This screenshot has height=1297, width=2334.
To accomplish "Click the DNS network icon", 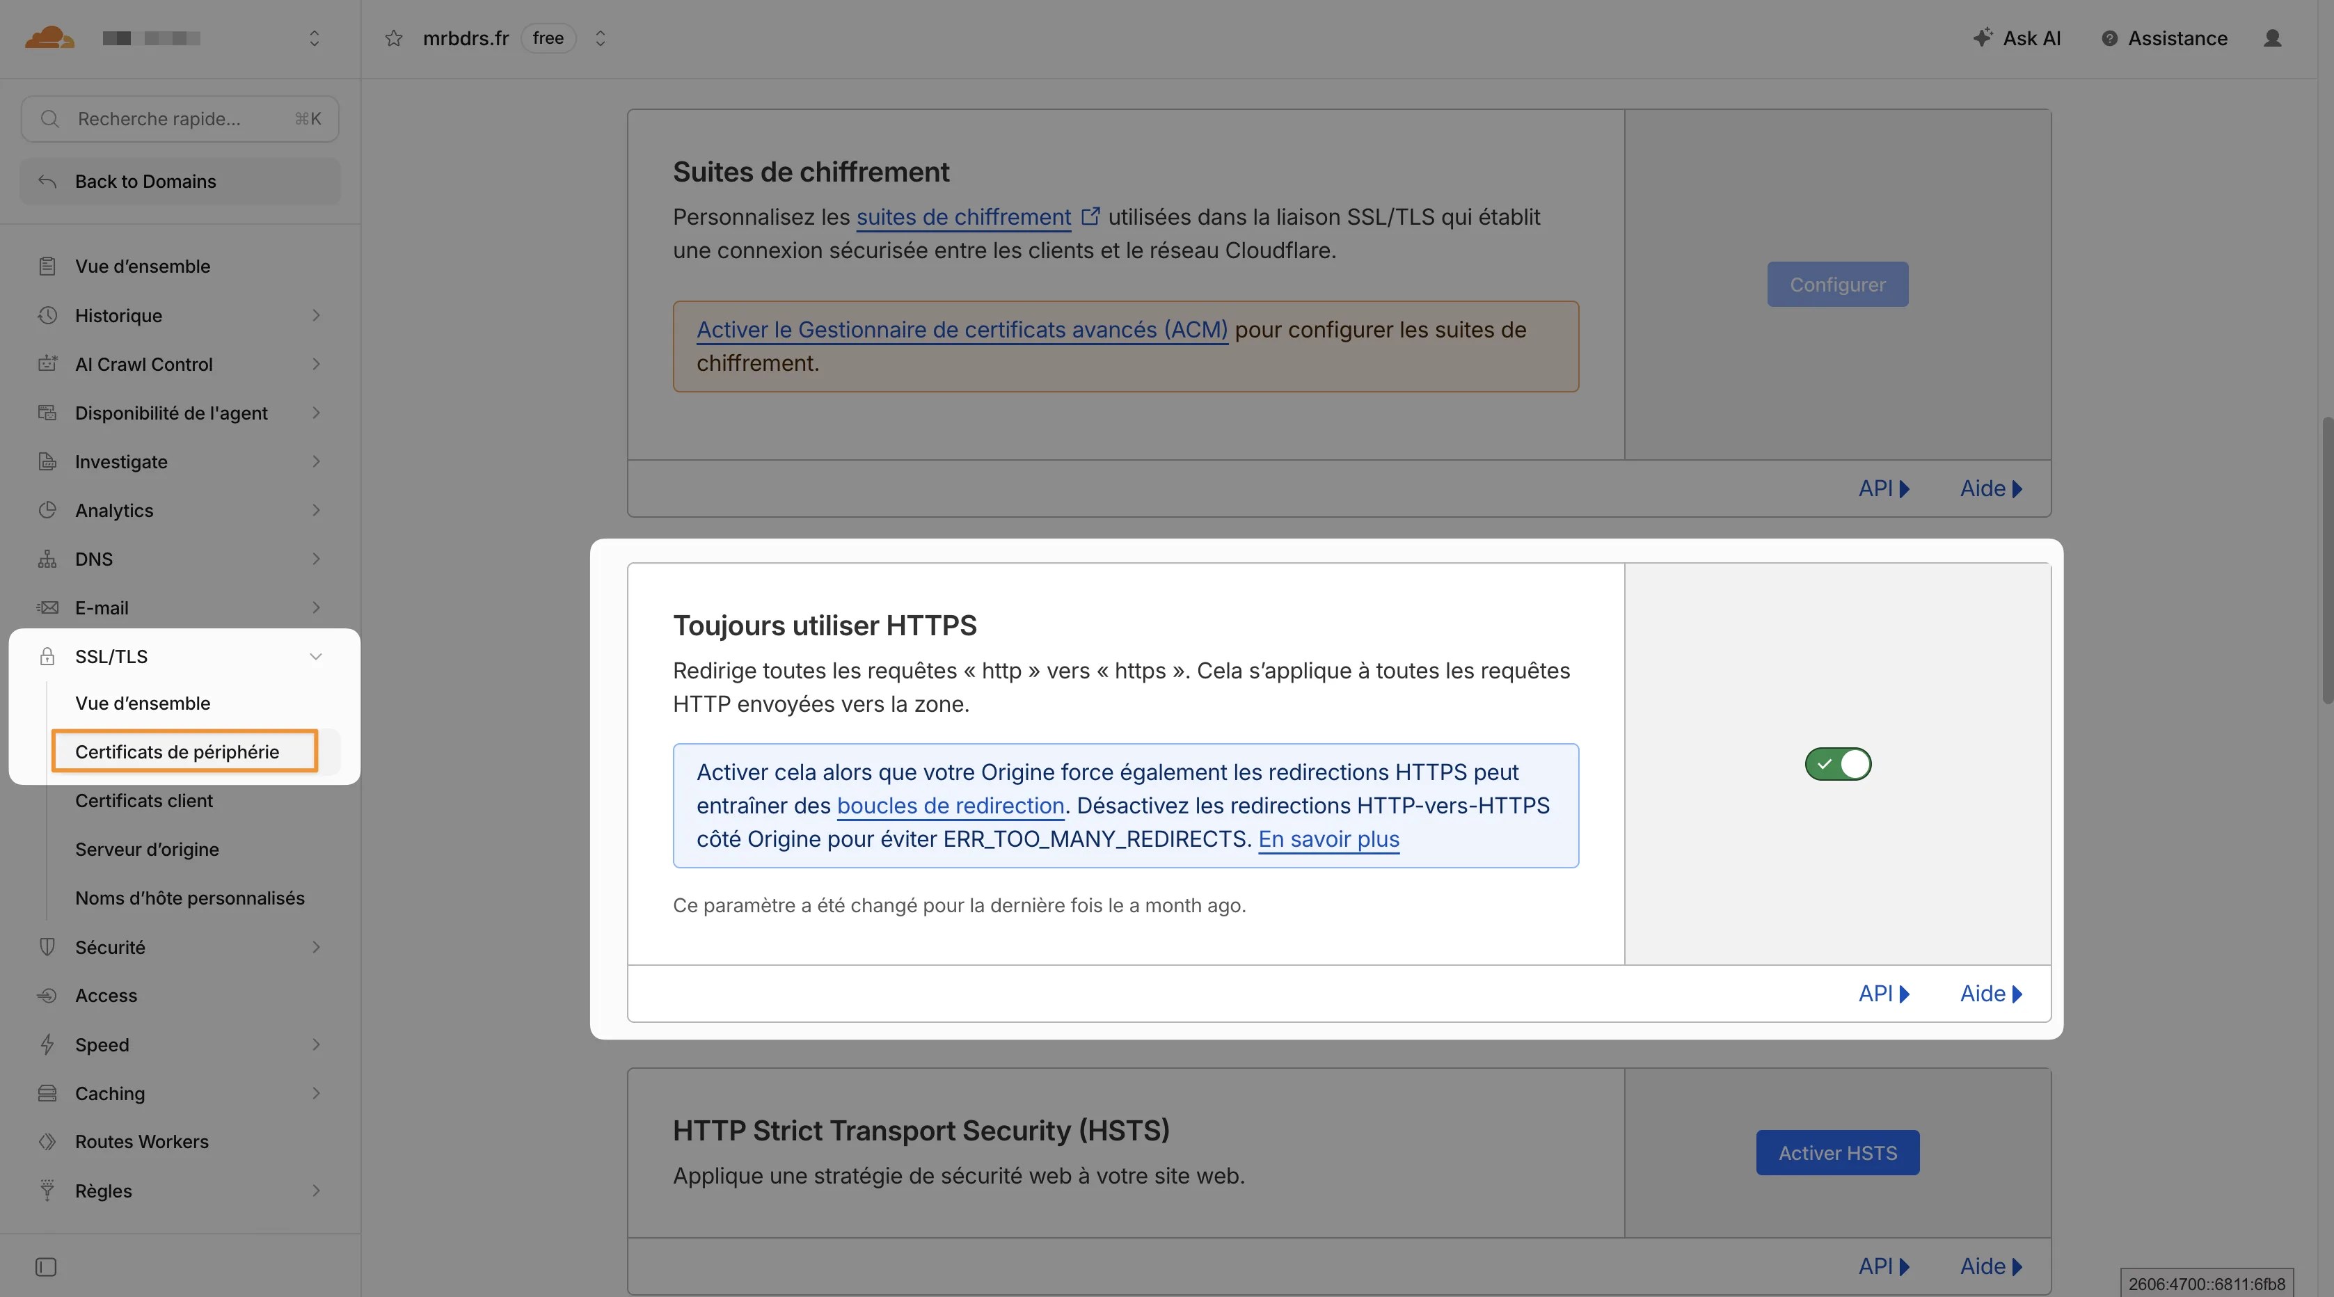I will pyautogui.click(x=47, y=559).
